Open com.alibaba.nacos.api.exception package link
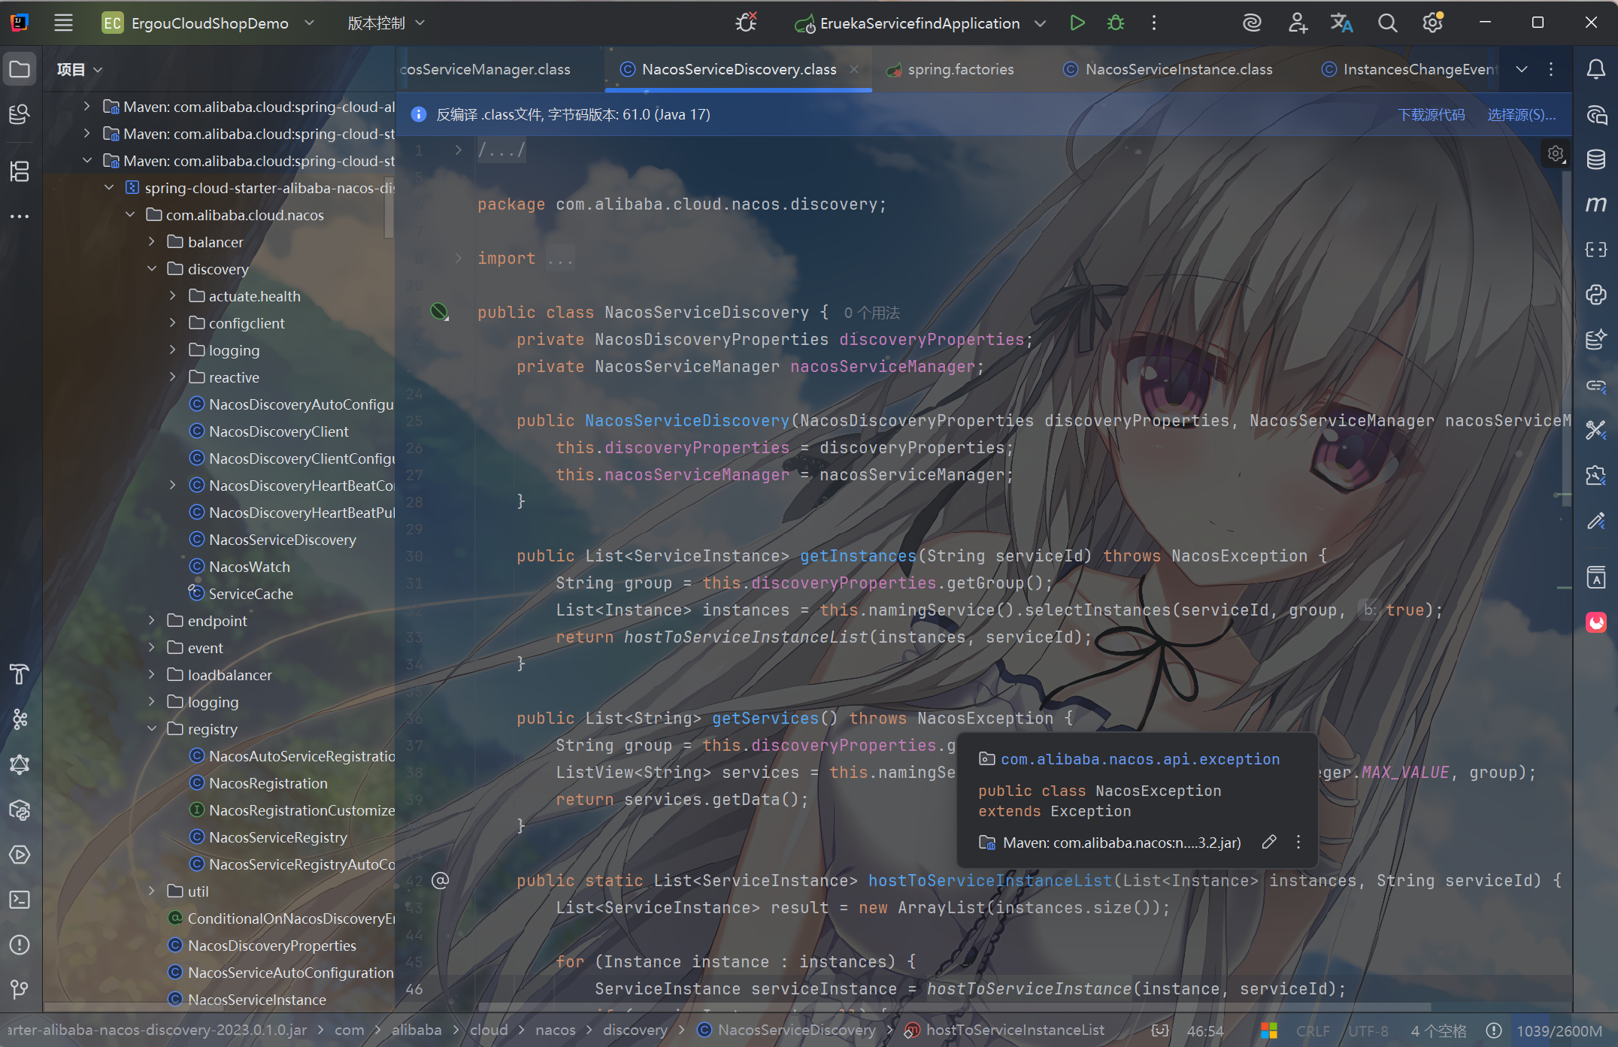1618x1047 pixels. 1140,759
